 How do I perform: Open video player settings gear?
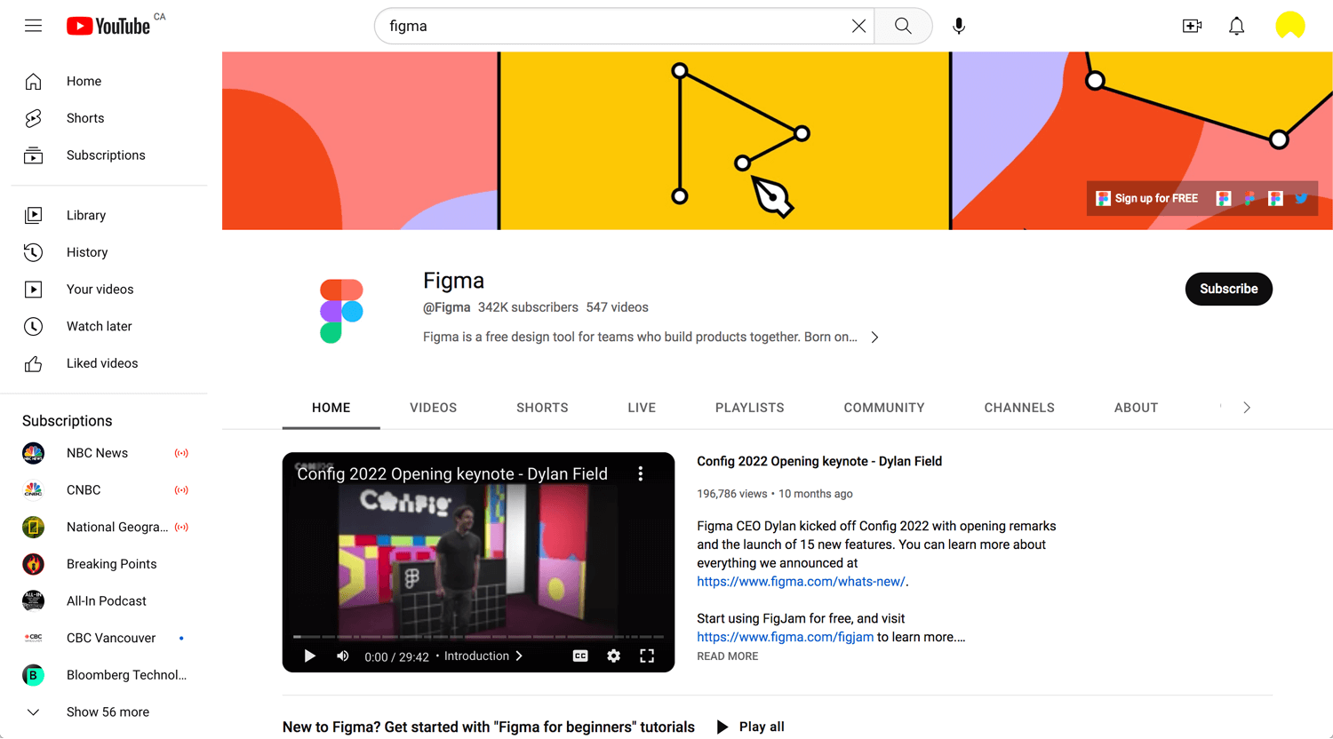tap(613, 656)
